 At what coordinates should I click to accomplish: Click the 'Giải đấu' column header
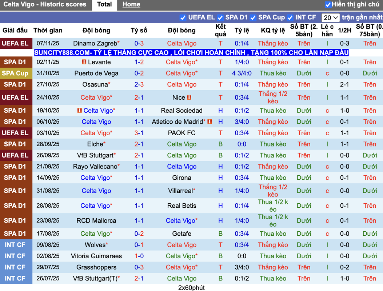click(15, 30)
